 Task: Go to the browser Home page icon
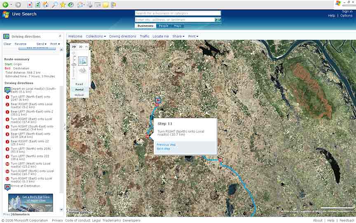[x=46, y=5]
